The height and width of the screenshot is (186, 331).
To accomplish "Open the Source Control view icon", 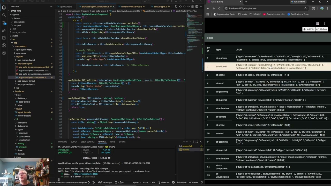I will (4, 23).
